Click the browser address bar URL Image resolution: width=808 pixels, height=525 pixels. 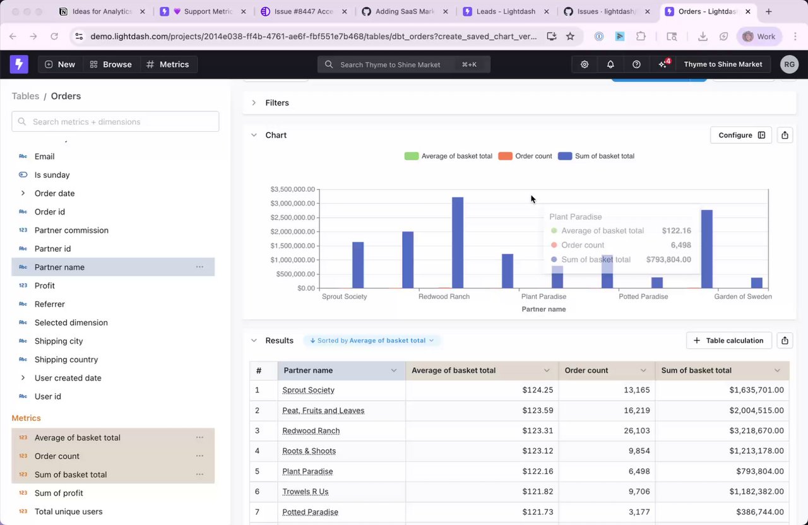tap(314, 37)
